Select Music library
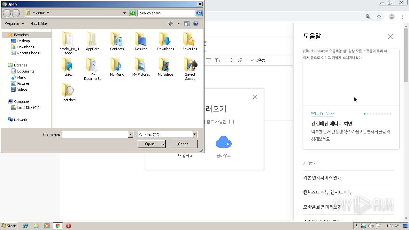Screen dimensions: 409x230 [x=21, y=77]
